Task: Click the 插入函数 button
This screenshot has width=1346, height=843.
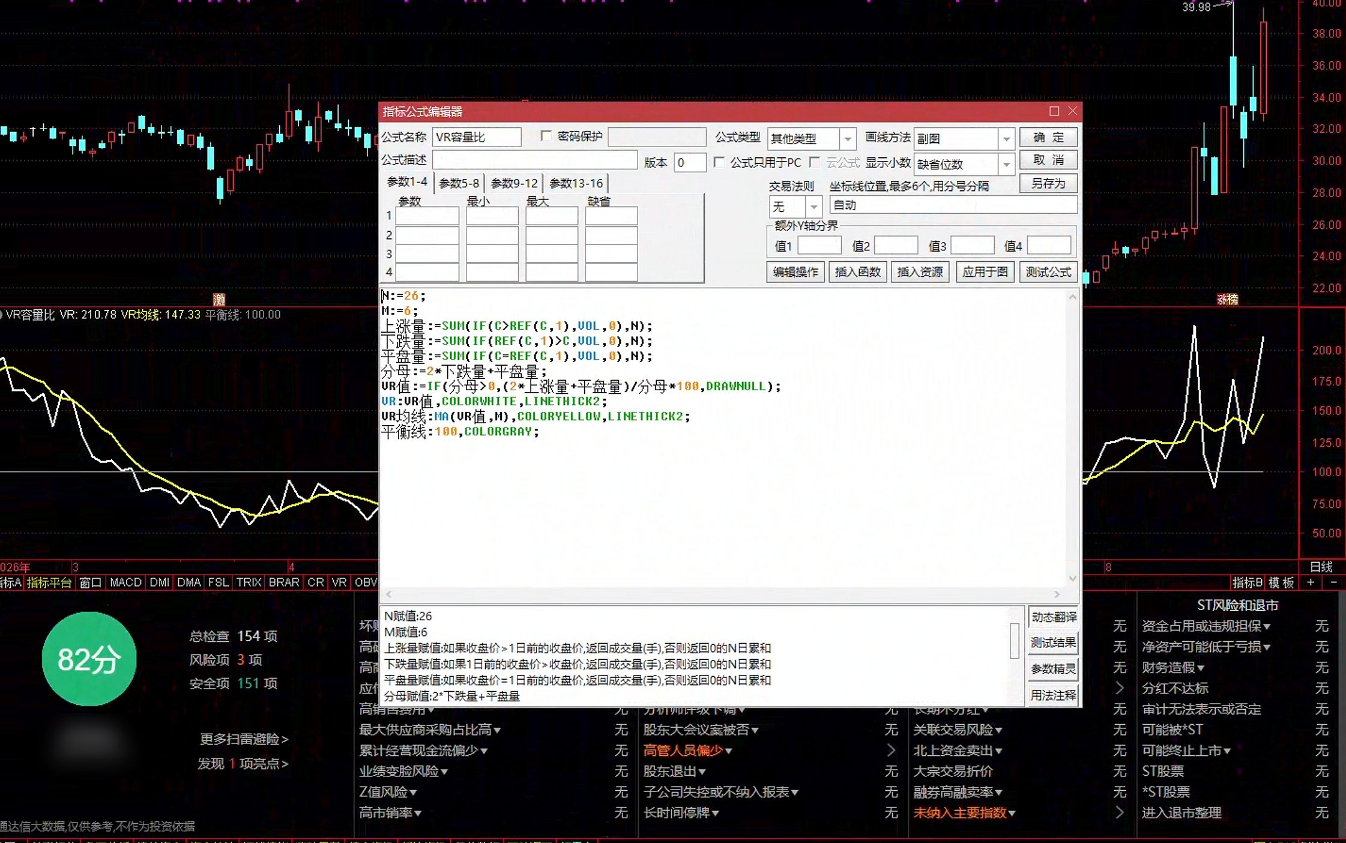Action: (x=857, y=272)
